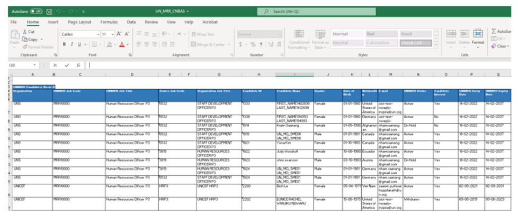
Task: Click the font color red A button
Action: pyautogui.click(x=121, y=44)
